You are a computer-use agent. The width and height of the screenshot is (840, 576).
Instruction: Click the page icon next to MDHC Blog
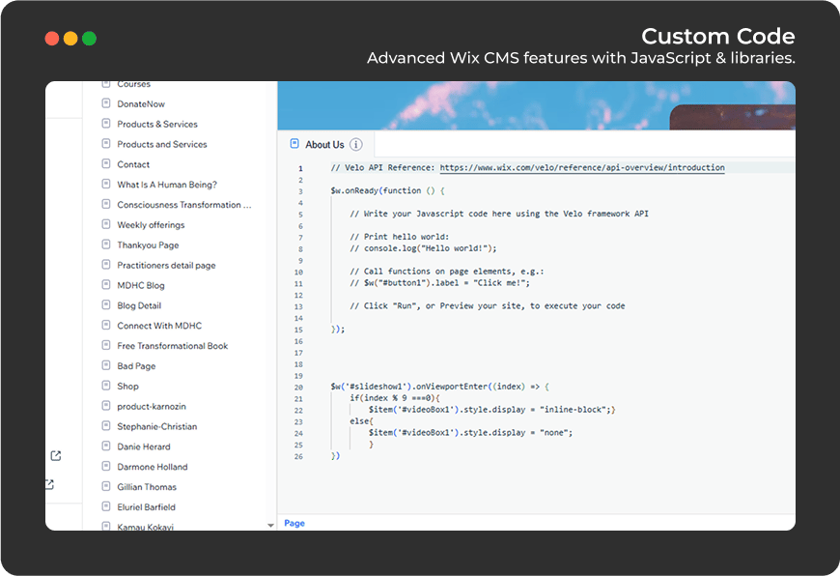click(x=106, y=285)
